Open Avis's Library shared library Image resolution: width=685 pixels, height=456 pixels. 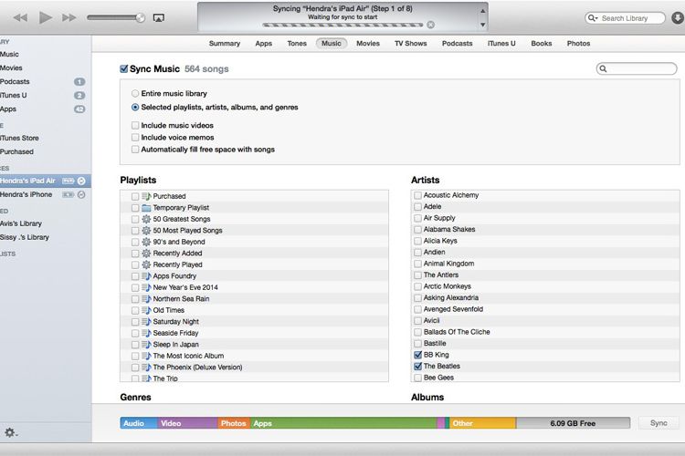[x=21, y=223]
